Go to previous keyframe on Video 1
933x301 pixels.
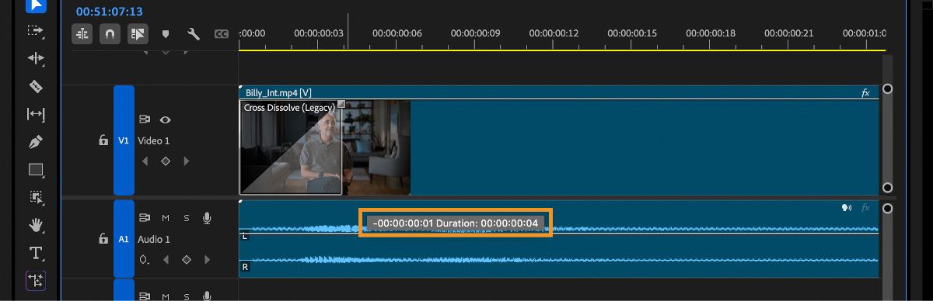145,161
